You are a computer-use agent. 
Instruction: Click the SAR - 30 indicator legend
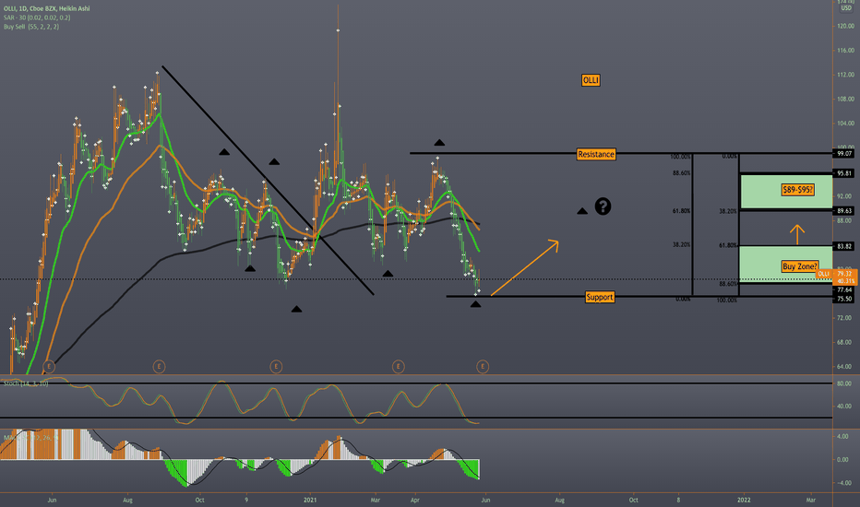pos(37,18)
